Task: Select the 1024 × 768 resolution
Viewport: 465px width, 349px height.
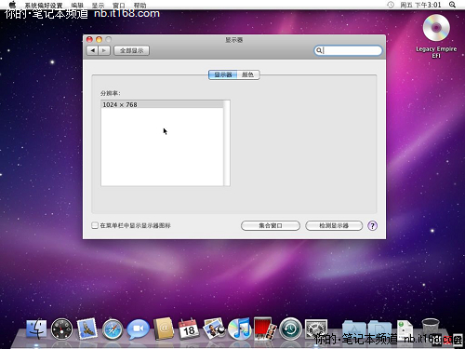Action: point(162,104)
